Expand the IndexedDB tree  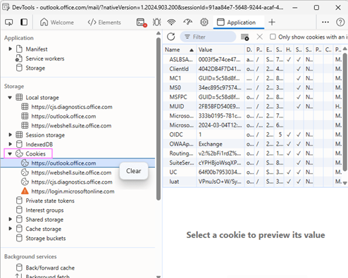(x=11, y=144)
